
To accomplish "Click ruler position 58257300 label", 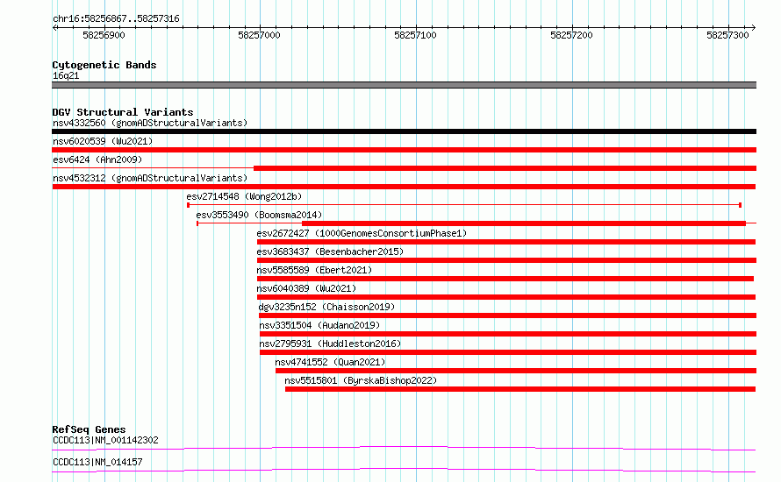I will [x=727, y=35].
